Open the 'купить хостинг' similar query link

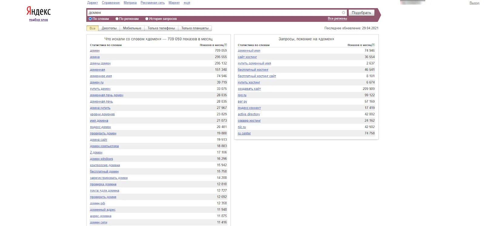click(249, 83)
